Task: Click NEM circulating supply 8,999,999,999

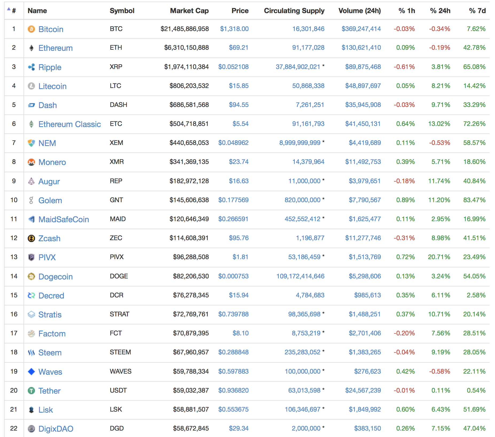Action: [300, 143]
